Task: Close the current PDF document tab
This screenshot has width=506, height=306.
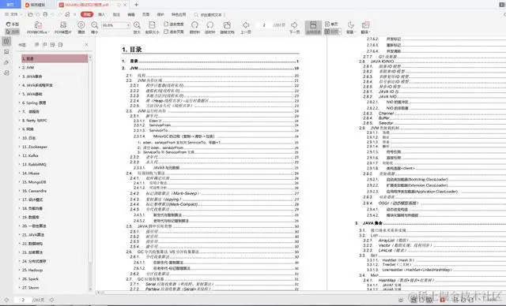Action: pyautogui.click(x=125, y=5)
